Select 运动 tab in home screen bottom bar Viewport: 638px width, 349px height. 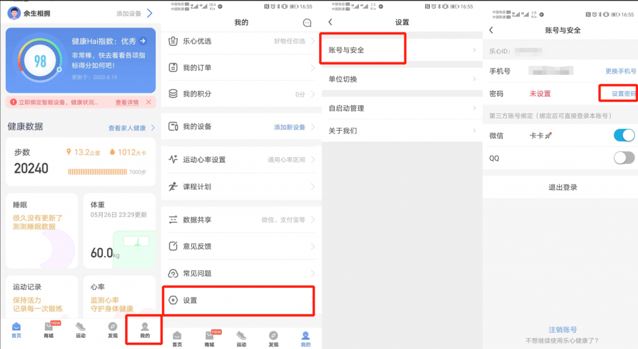[80, 330]
